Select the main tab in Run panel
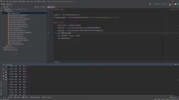The image size is (179, 100). coord(9,64)
